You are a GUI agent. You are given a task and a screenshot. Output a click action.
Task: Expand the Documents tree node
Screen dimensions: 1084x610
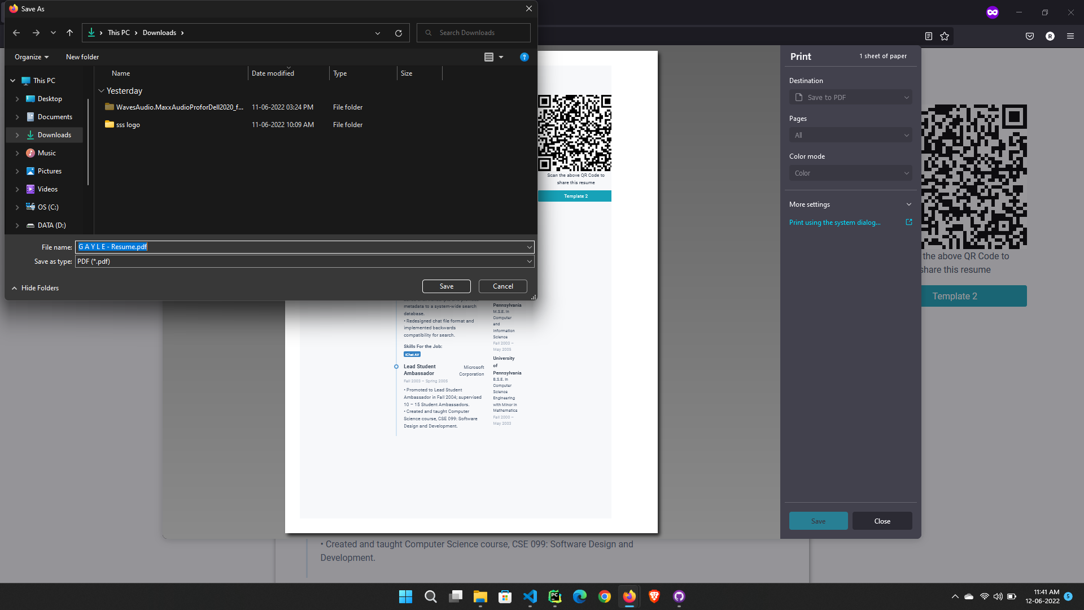tap(17, 117)
